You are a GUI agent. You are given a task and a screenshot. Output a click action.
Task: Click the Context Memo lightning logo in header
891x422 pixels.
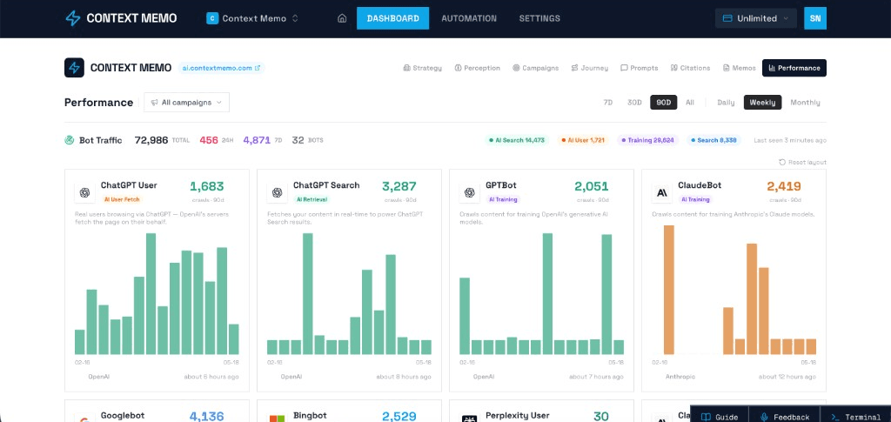tap(73, 18)
